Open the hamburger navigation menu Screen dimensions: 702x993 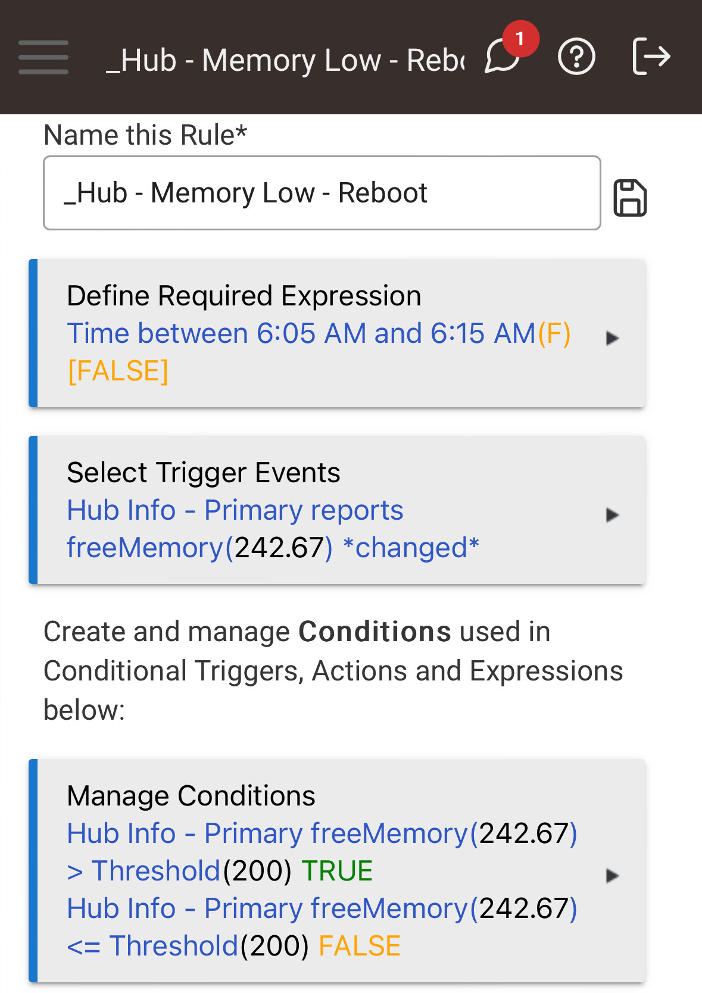point(43,58)
